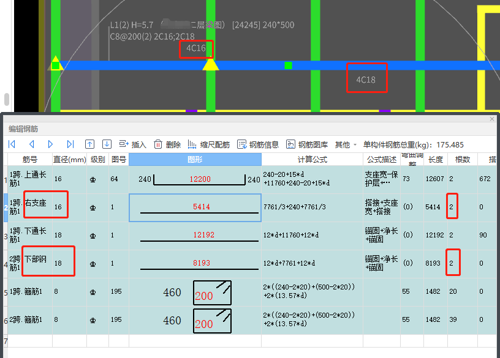Go to first rebar record
Viewport: 500px width, 358px height.
pyautogui.click(x=12, y=144)
